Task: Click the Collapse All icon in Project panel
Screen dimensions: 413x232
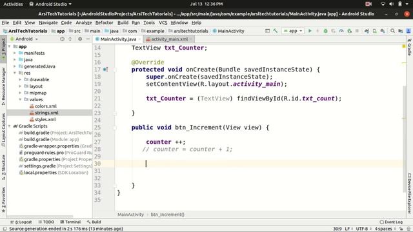Action: 70,39
